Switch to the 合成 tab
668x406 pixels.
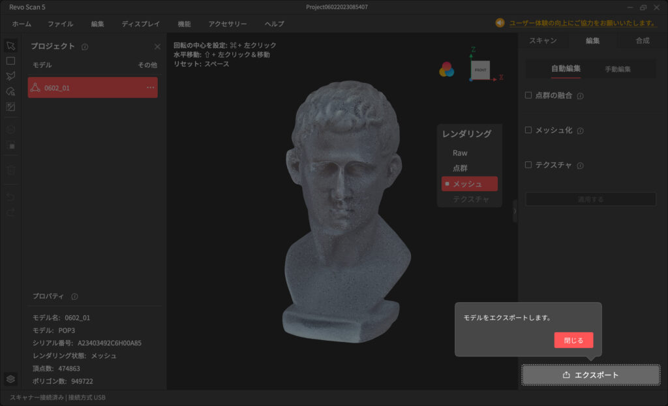coord(643,40)
